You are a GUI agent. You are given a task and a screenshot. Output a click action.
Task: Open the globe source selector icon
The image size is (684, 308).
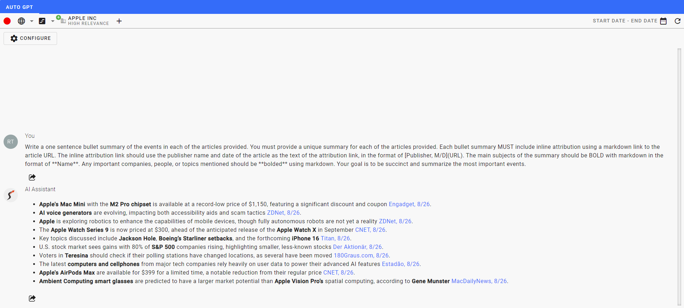pyautogui.click(x=21, y=21)
